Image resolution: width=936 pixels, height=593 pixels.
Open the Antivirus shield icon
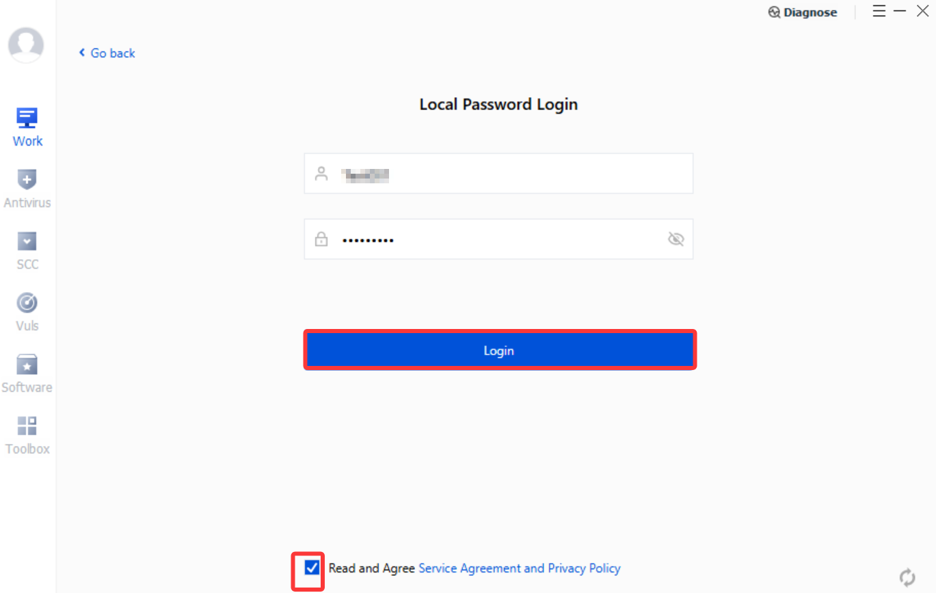[x=27, y=181]
